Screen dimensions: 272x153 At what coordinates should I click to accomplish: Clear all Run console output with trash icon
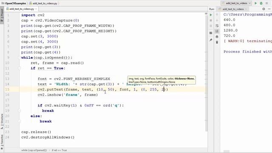click(x=217, y=42)
